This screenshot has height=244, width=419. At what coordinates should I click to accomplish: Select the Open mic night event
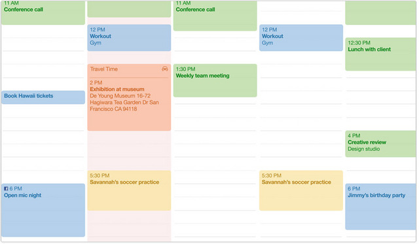point(43,210)
